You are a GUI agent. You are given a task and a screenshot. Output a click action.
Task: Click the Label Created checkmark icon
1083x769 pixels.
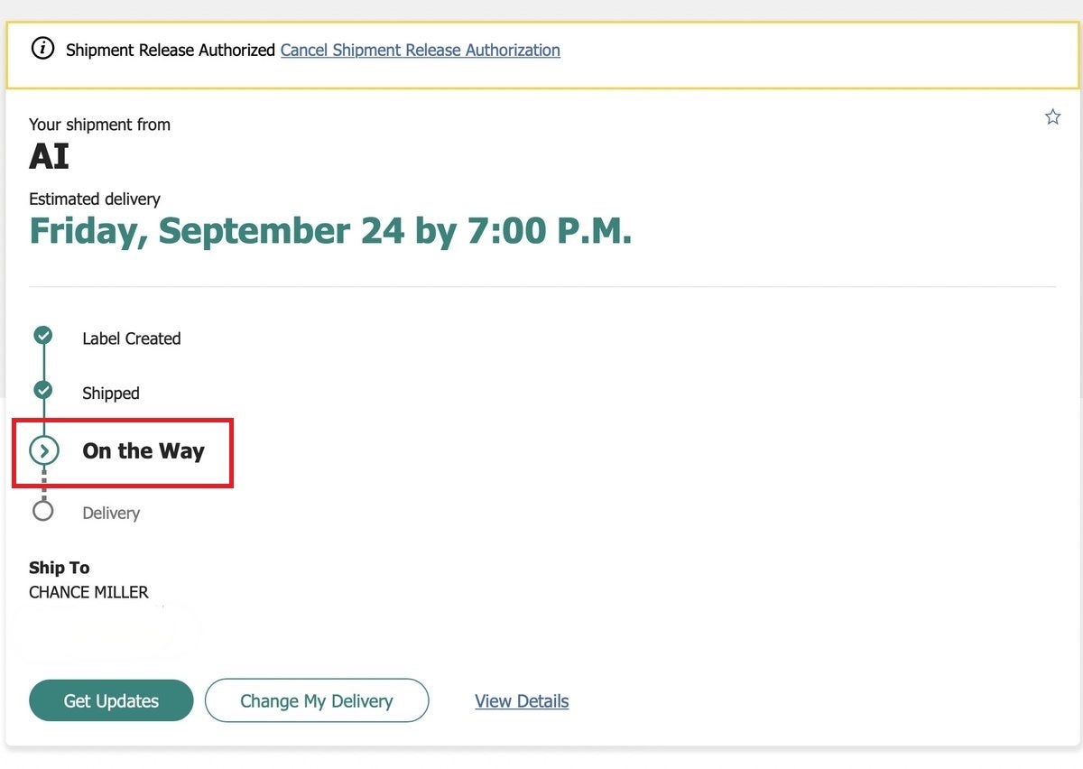pyautogui.click(x=42, y=336)
